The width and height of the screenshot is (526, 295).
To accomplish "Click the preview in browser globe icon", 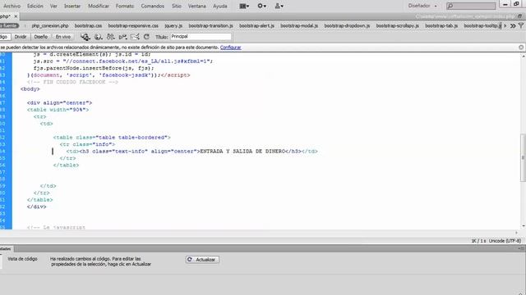I will tap(98, 37).
